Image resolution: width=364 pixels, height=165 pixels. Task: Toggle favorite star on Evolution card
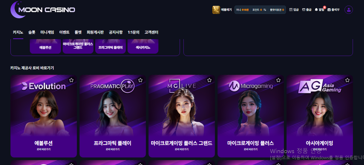pyautogui.click(x=71, y=80)
